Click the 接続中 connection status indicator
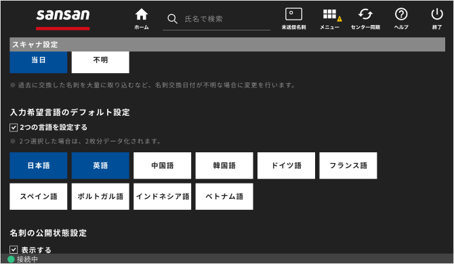Image resolution: width=454 pixels, height=264 pixels. coord(22,259)
